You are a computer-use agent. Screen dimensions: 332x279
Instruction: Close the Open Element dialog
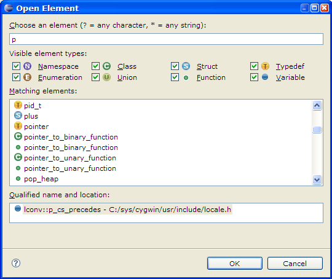coord(325,8)
